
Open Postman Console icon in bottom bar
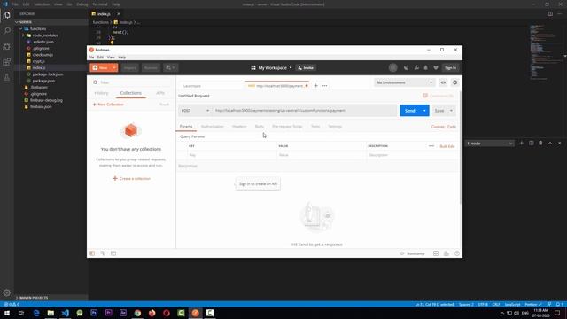pyautogui.click(x=113, y=253)
